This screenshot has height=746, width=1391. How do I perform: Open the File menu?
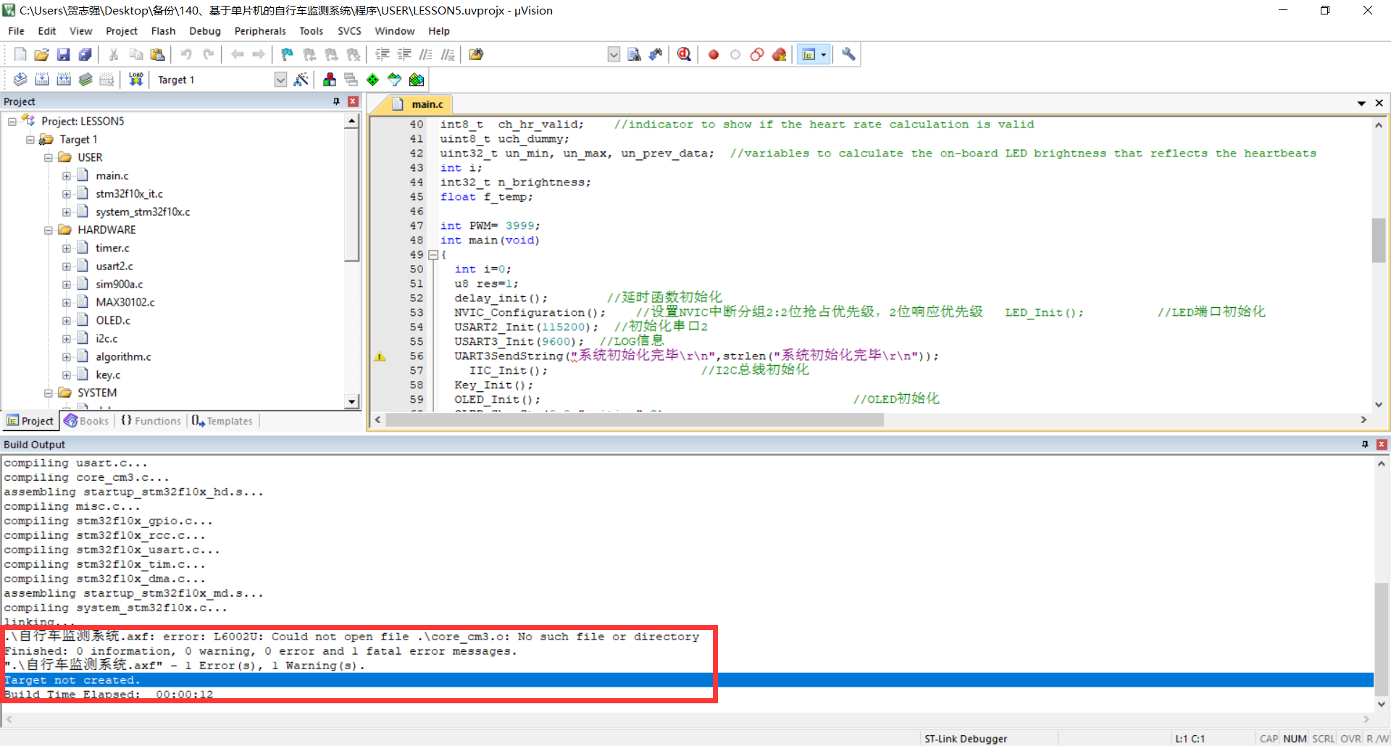(x=16, y=31)
